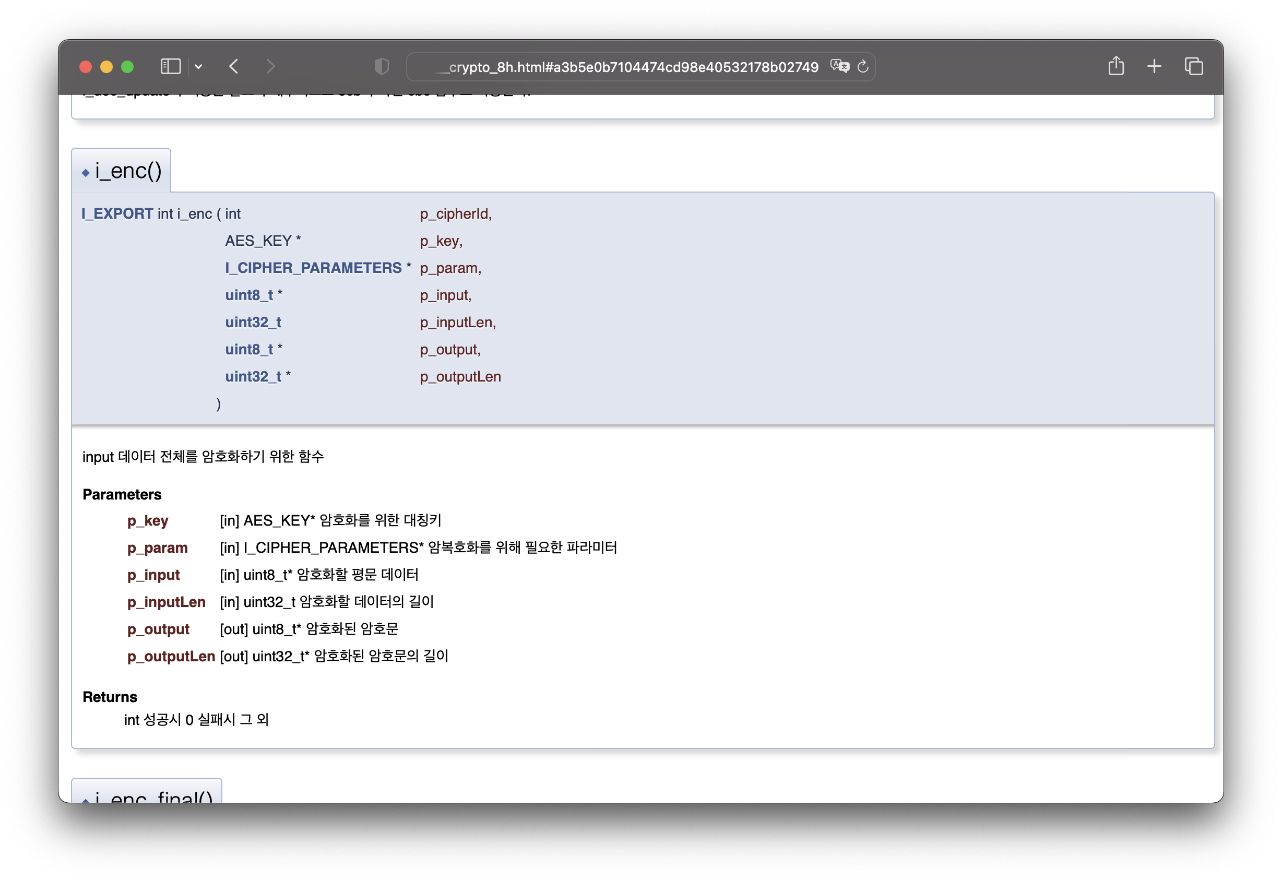Click the green fullscreen window button
The image size is (1282, 880).
click(x=127, y=67)
